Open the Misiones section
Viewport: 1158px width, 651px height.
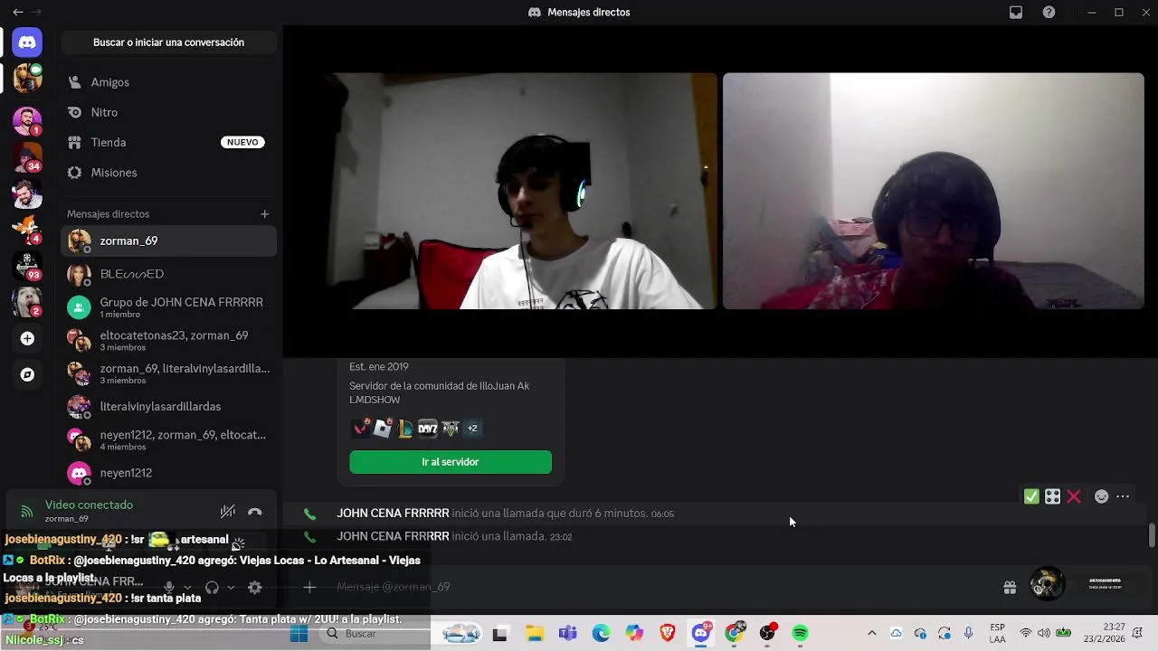(168, 173)
